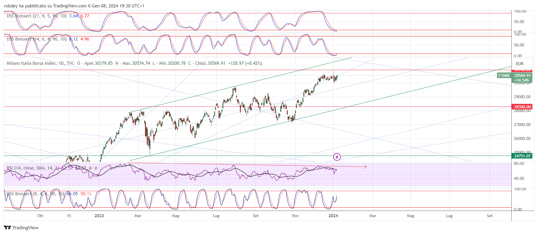The height and width of the screenshot is (234, 538).
Task: Click the +128.97 (+0.42%) change text
Action: click(x=245, y=63)
